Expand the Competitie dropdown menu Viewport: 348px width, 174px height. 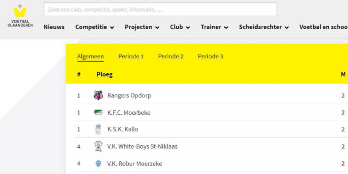[x=95, y=27]
